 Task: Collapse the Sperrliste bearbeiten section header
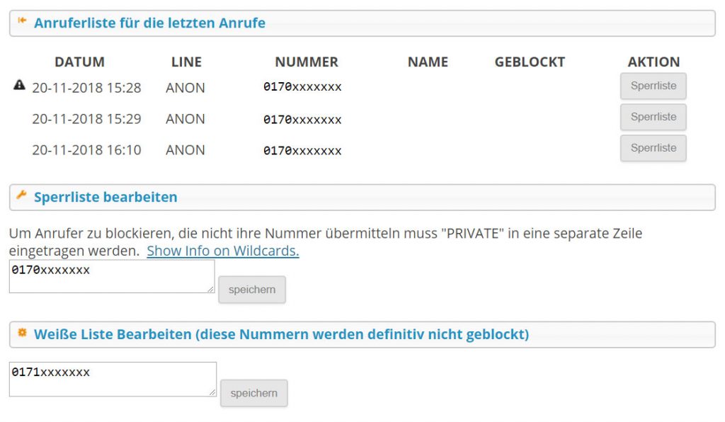point(362,198)
